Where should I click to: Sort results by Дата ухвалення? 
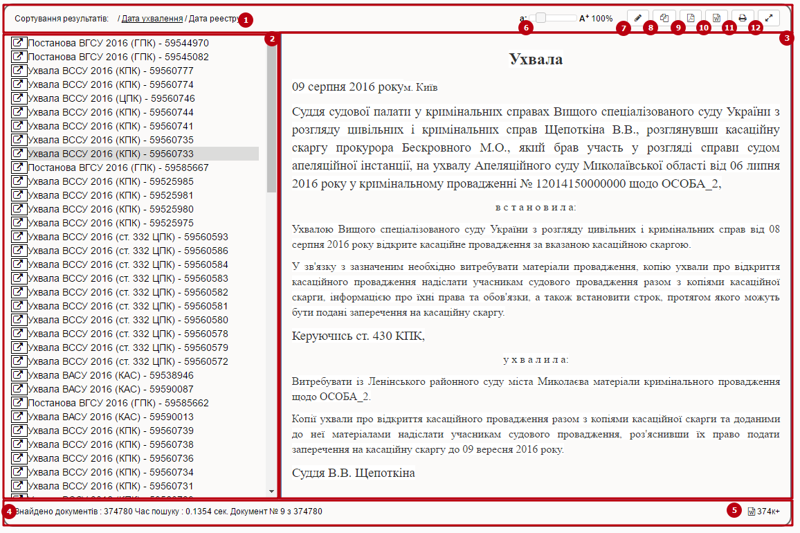152,19
